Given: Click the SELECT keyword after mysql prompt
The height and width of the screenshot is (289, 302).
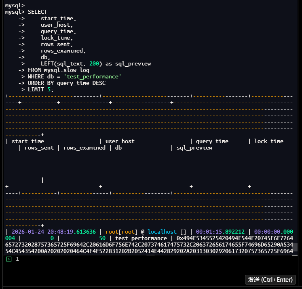Looking at the screenshot, I should coord(37,12).
